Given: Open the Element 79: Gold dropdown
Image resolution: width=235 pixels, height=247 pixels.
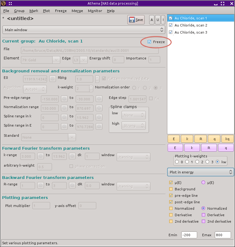Looking at the screenshot, I should pos(41,60).
